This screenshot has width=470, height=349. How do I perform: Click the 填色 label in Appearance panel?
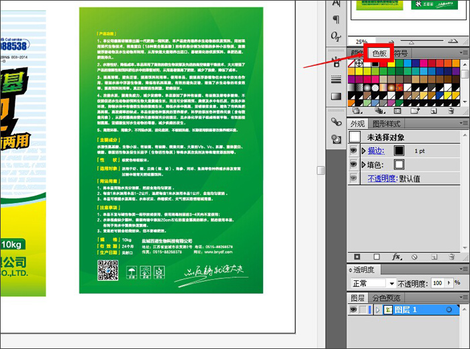[x=375, y=165]
